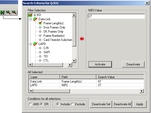Click the red arrow icon
The height and width of the screenshot is (113, 151).
click(x=82, y=39)
